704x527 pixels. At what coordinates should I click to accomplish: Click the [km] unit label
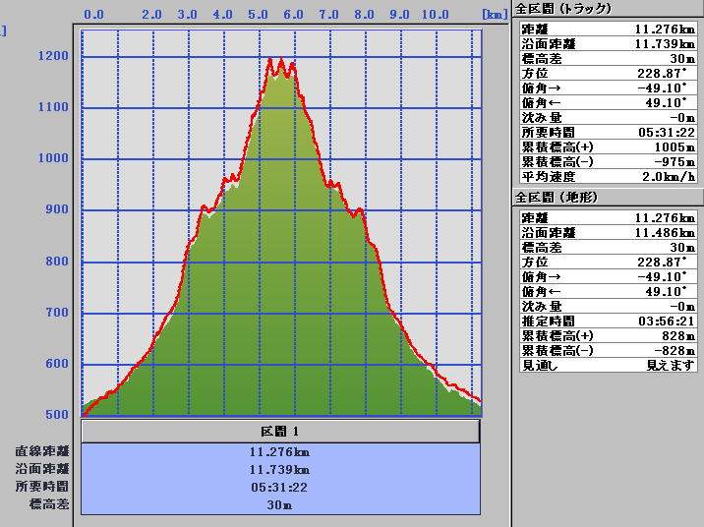pos(493,15)
